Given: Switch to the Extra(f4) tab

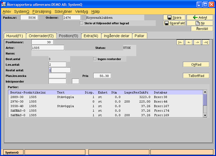Looking at the screenshot, I should [91, 36].
